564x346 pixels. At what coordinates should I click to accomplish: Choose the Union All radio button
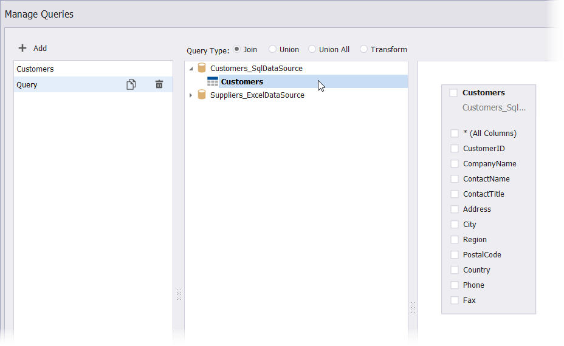point(312,49)
